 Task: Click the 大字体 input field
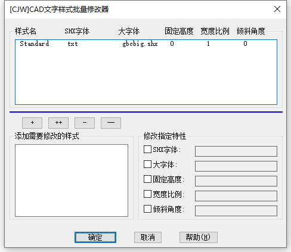click(x=236, y=166)
